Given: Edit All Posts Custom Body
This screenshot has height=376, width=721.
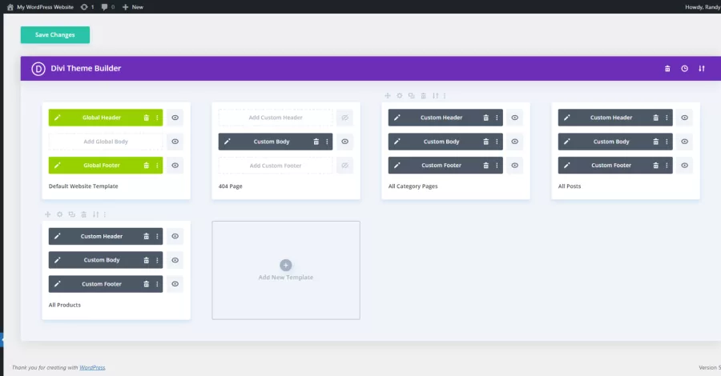Looking at the screenshot, I should (567, 142).
